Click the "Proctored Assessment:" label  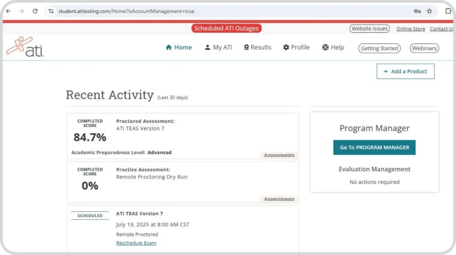[146, 121]
